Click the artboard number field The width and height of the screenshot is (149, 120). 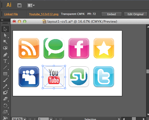click(x=43, y=119)
